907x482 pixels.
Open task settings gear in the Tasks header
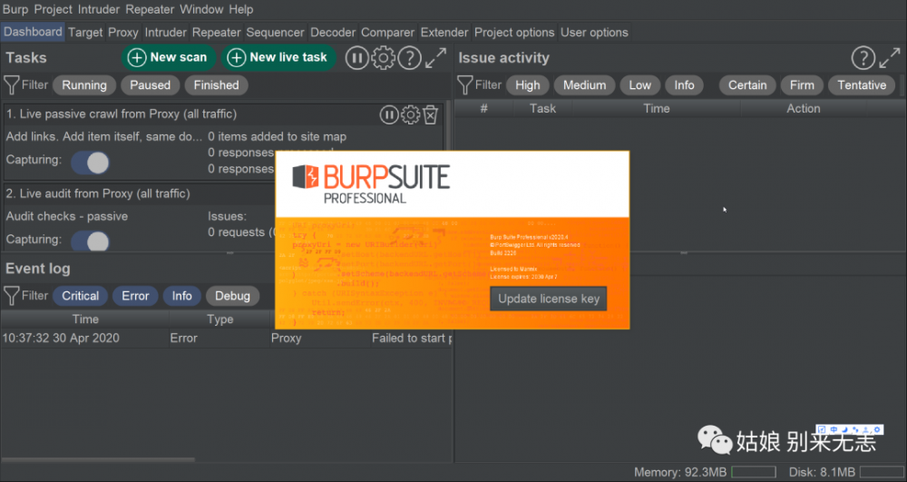[383, 58]
